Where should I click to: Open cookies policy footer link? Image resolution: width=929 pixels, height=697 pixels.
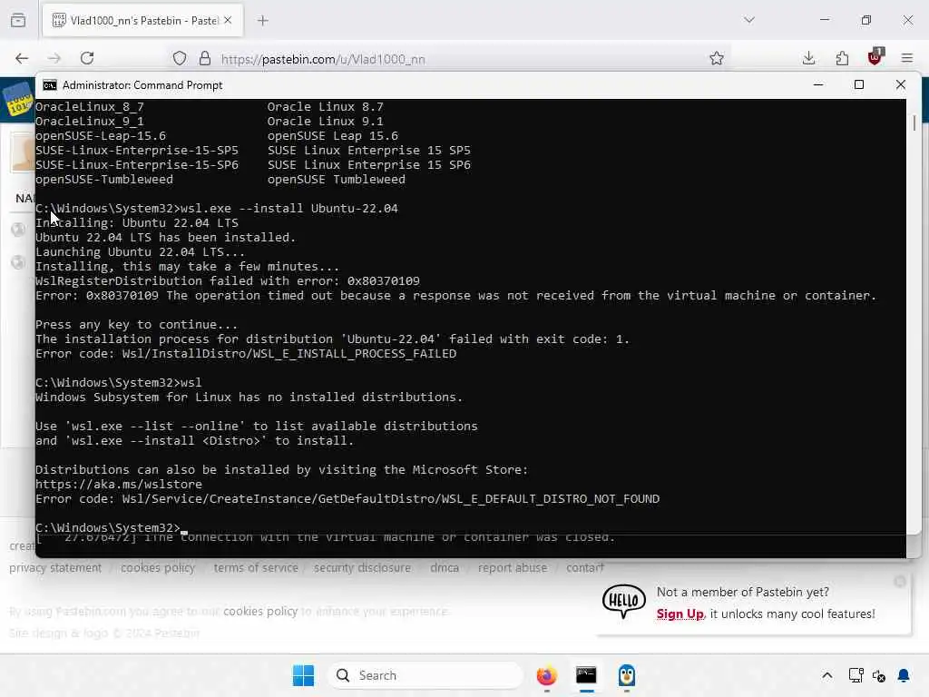(158, 568)
